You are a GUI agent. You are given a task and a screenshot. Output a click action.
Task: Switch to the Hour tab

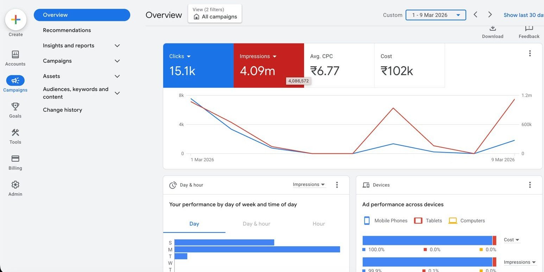point(318,224)
